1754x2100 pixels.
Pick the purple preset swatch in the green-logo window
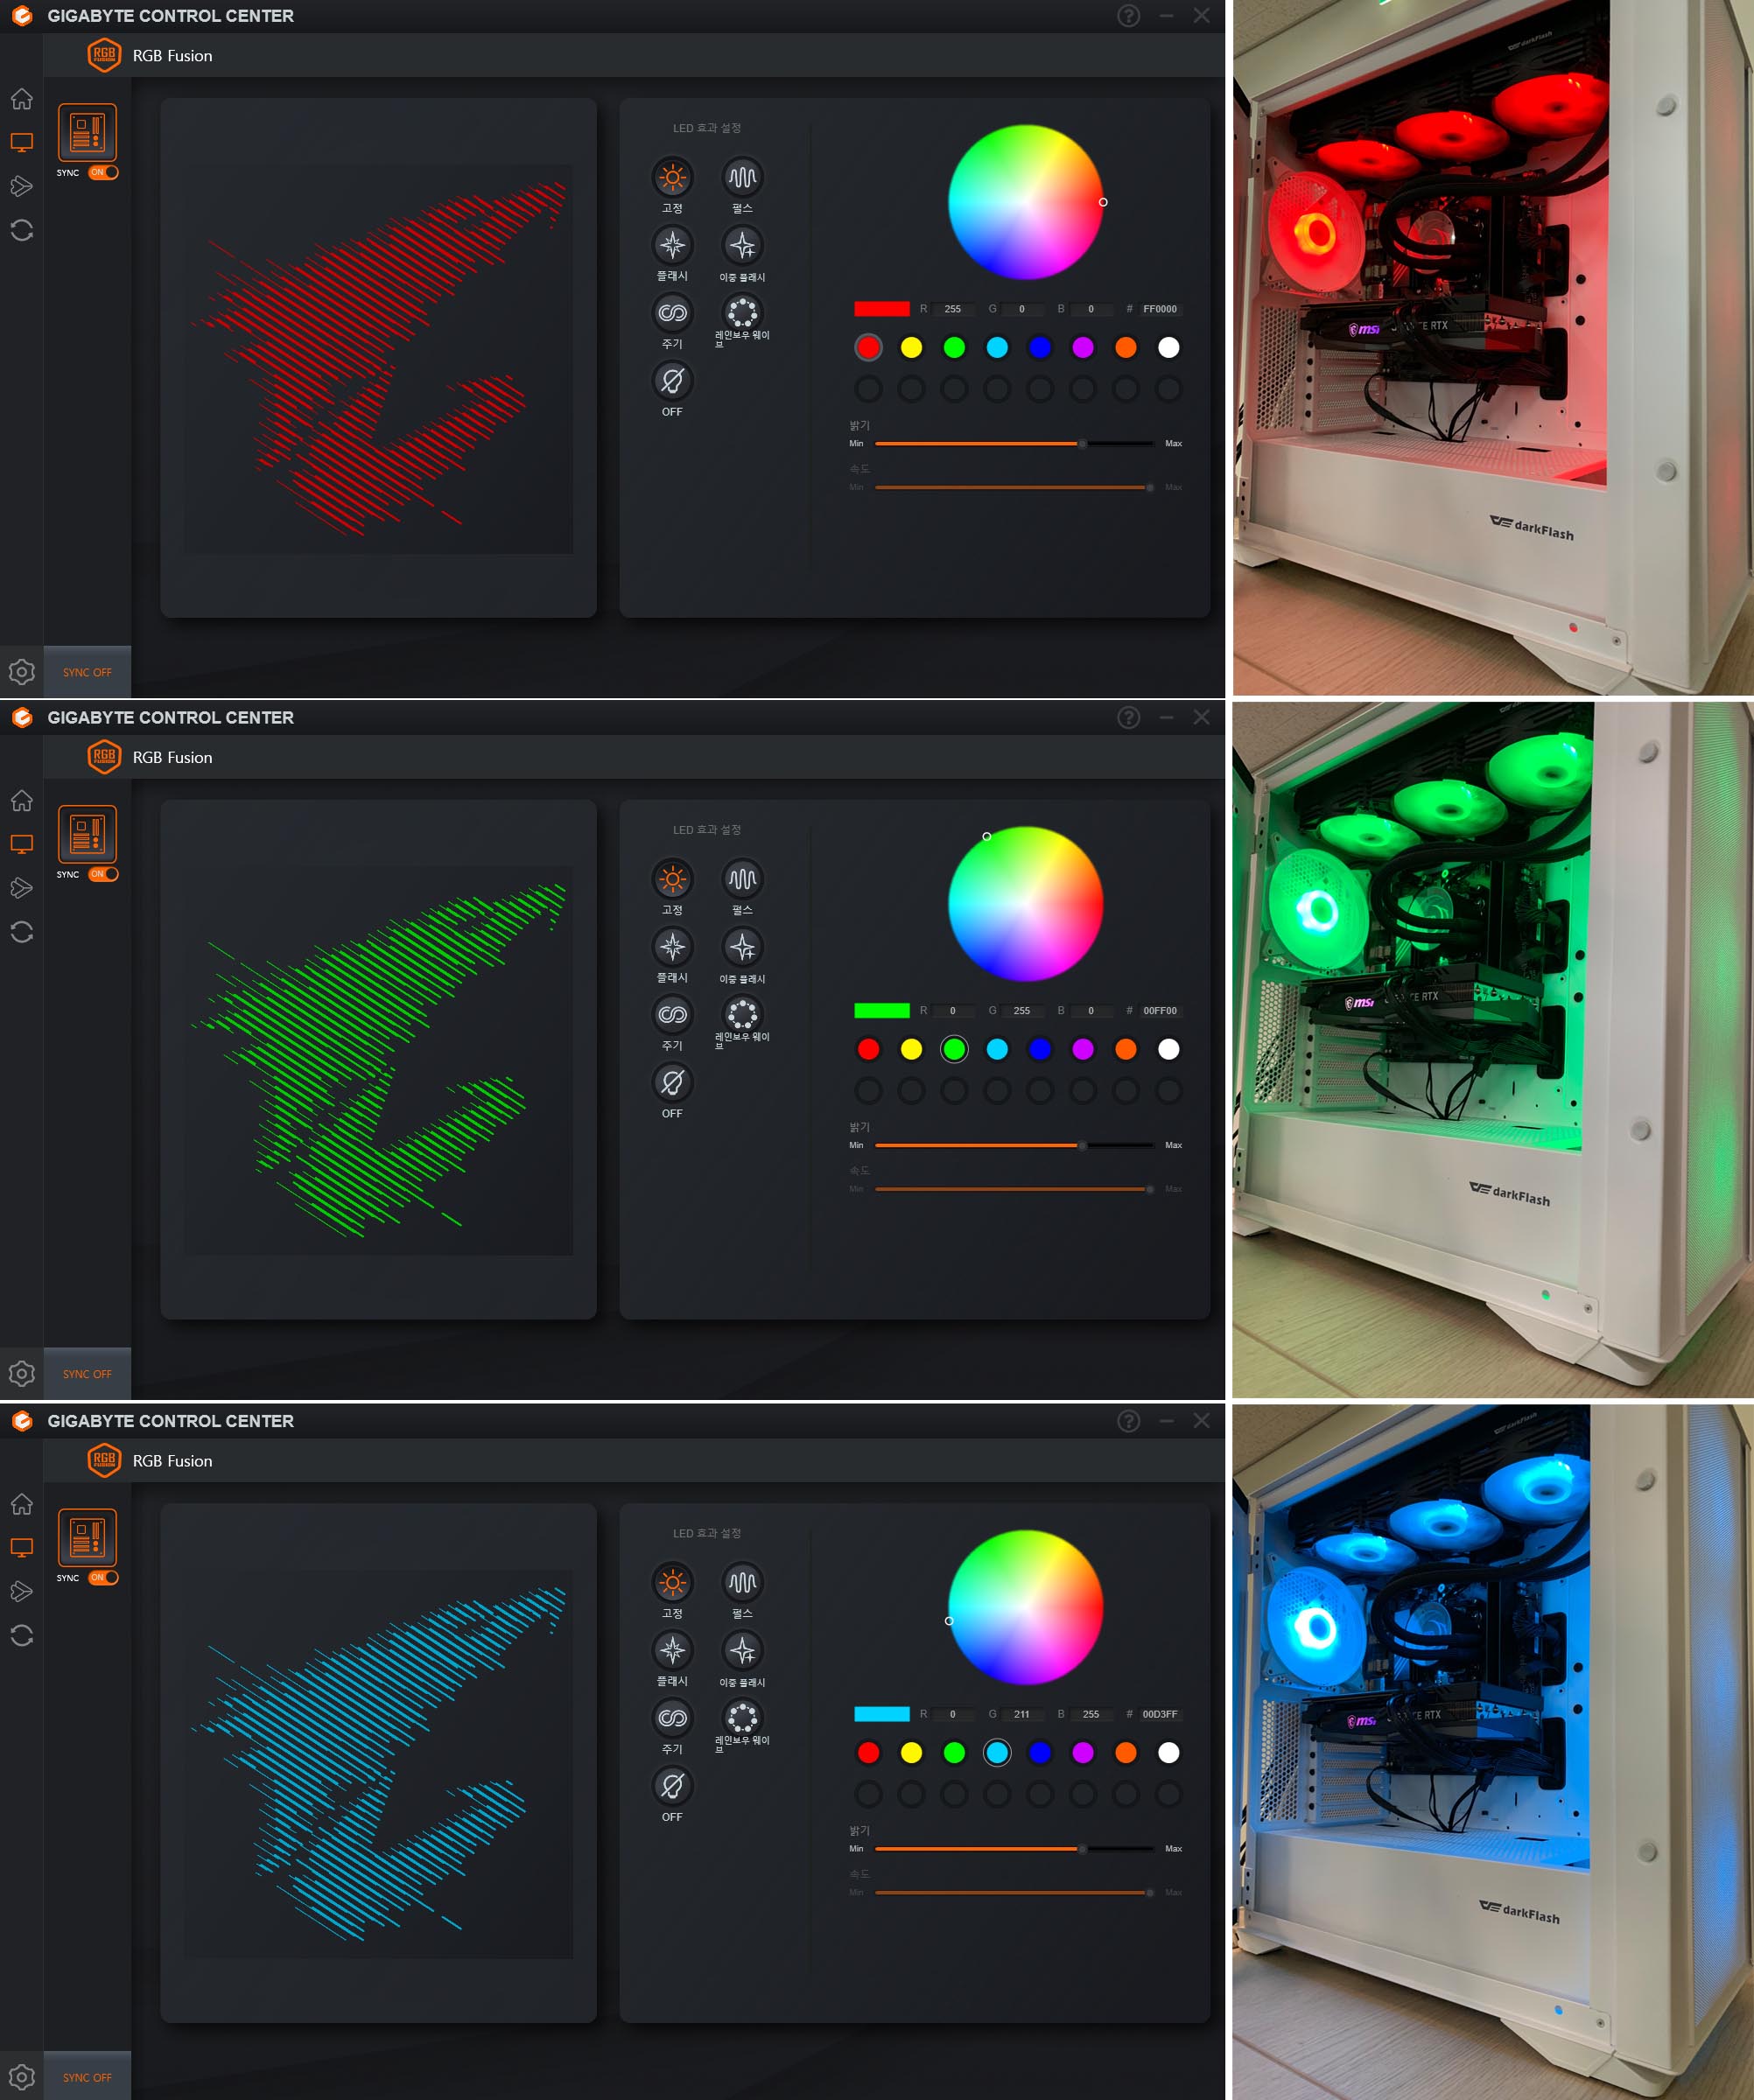point(1083,1049)
